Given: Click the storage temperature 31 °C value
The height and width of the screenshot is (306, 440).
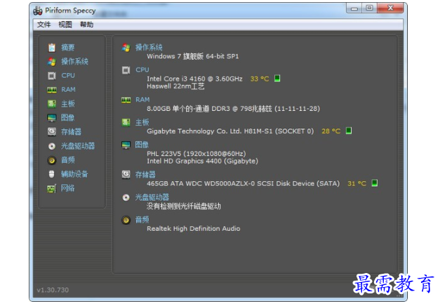Looking at the screenshot, I should 357,184.
